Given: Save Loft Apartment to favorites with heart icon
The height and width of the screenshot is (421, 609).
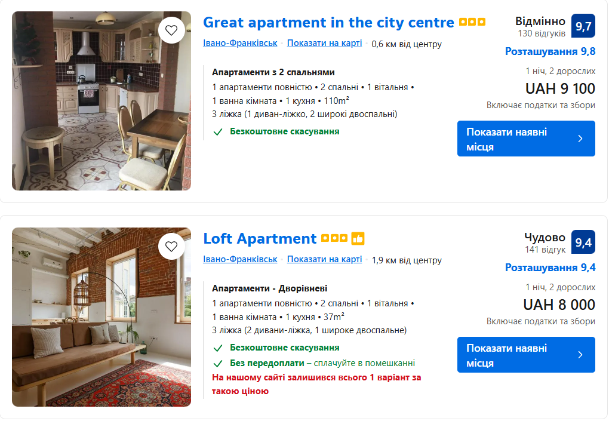Looking at the screenshot, I should point(171,246).
